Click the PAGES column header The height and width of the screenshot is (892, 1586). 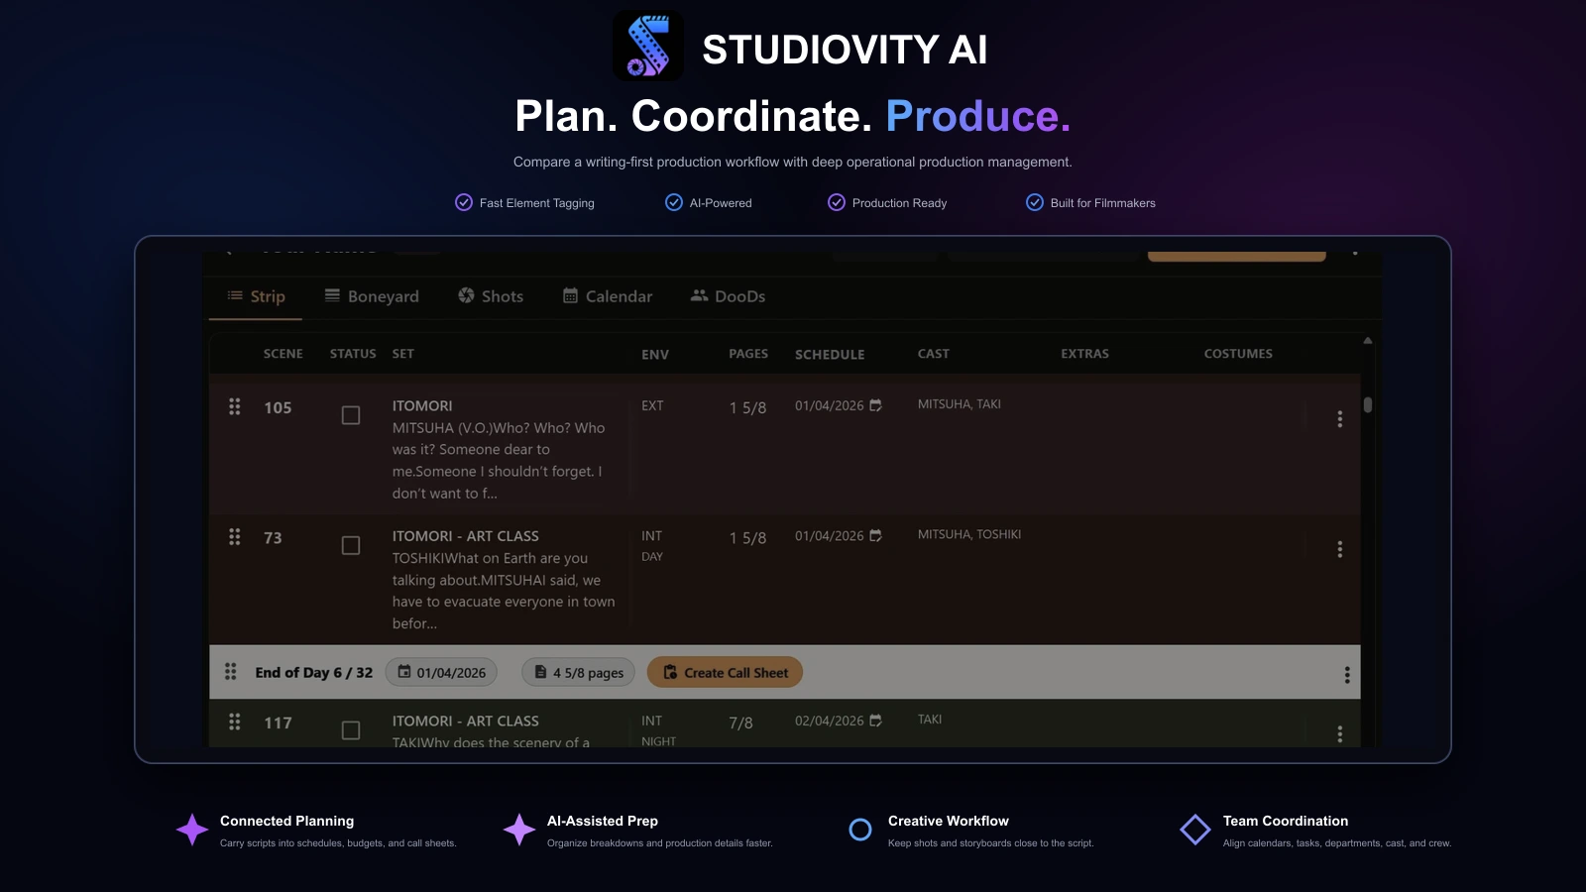(x=748, y=354)
